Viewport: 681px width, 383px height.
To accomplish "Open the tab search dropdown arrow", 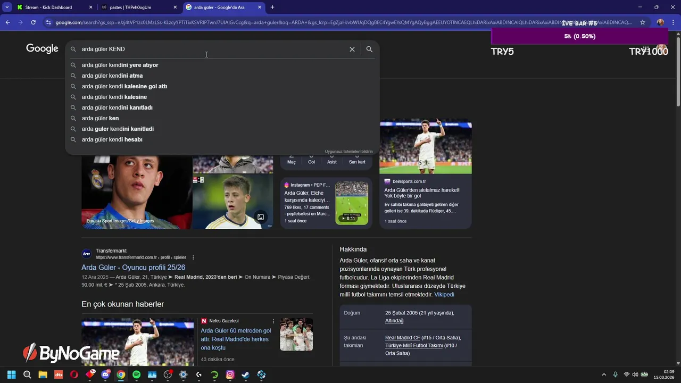I will click(x=7, y=7).
